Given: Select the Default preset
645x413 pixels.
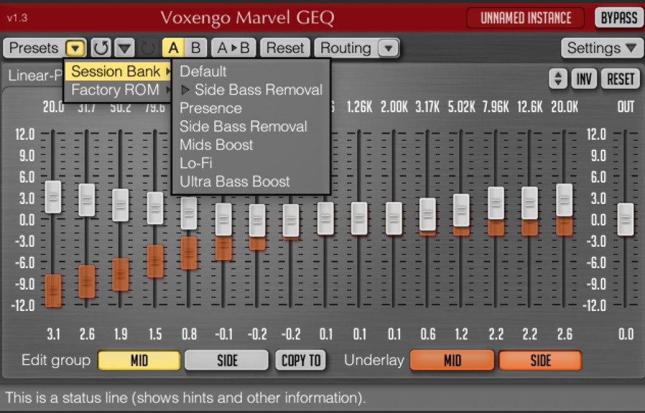Looking at the screenshot, I should [x=251, y=72].
